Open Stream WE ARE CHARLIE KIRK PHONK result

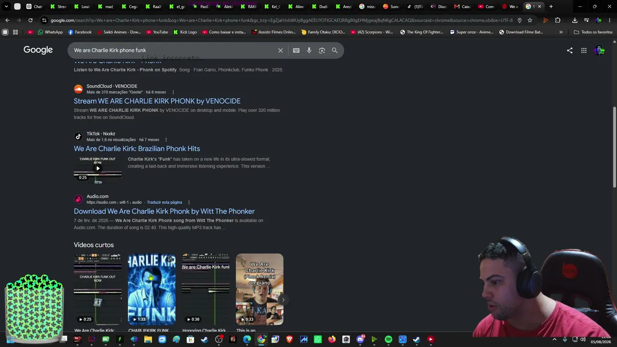point(157,101)
